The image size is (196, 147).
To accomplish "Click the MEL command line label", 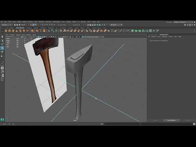I will point(102,124).
